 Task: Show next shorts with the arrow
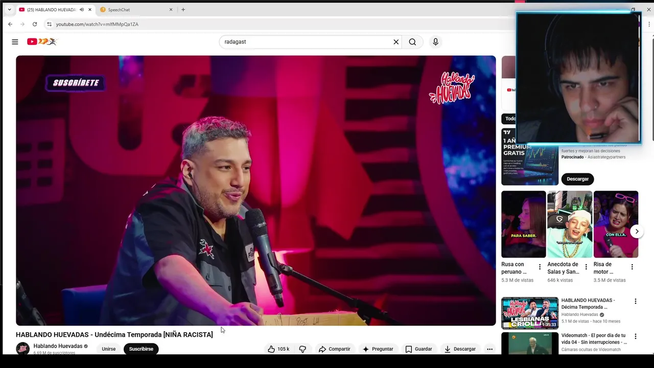point(637,232)
